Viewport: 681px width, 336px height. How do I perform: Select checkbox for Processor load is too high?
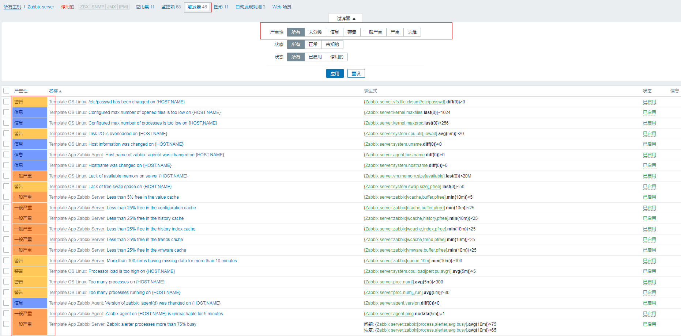pyautogui.click(x=6, y=271)
